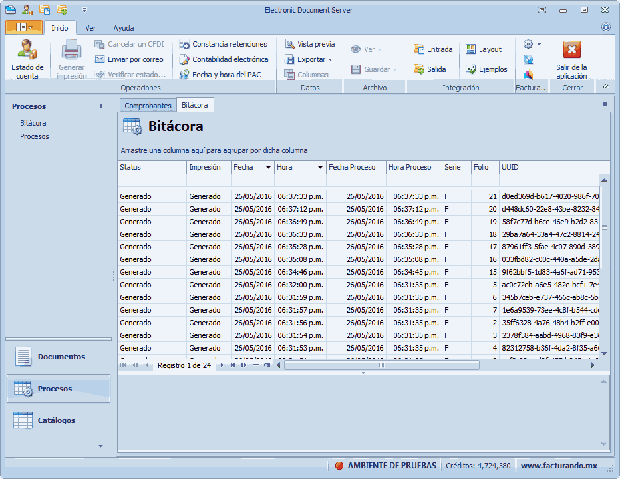Open the Hora column sort dropdown

tap(320, 168)
